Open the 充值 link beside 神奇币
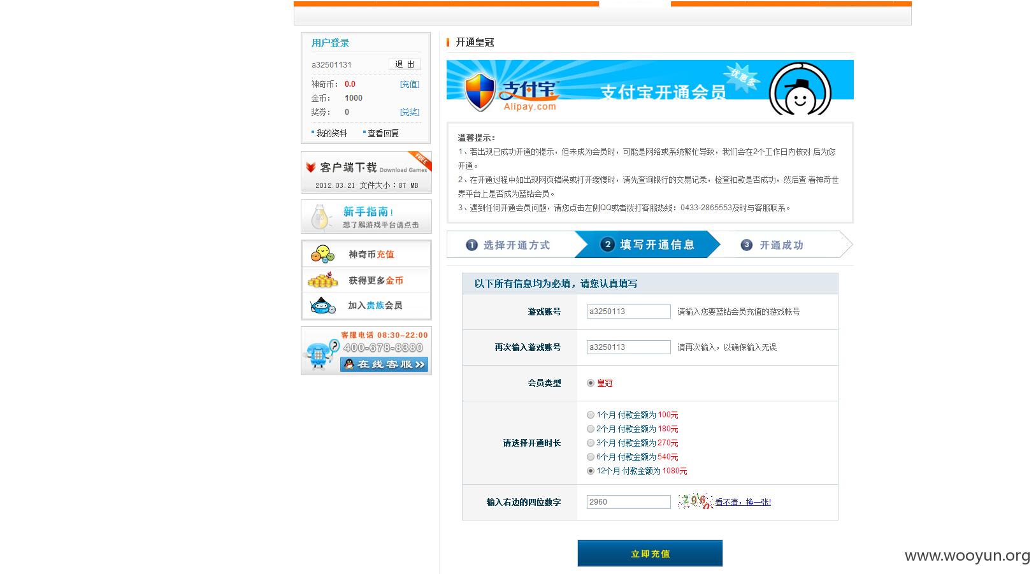Screen dimensions: 1036x574 click(409, 84)
